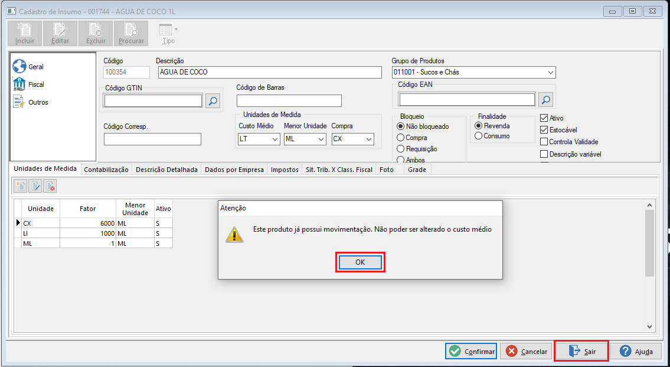Open the Menor Unidade dropdown
The height and width of the screenshot is (367, 670).
321,139
